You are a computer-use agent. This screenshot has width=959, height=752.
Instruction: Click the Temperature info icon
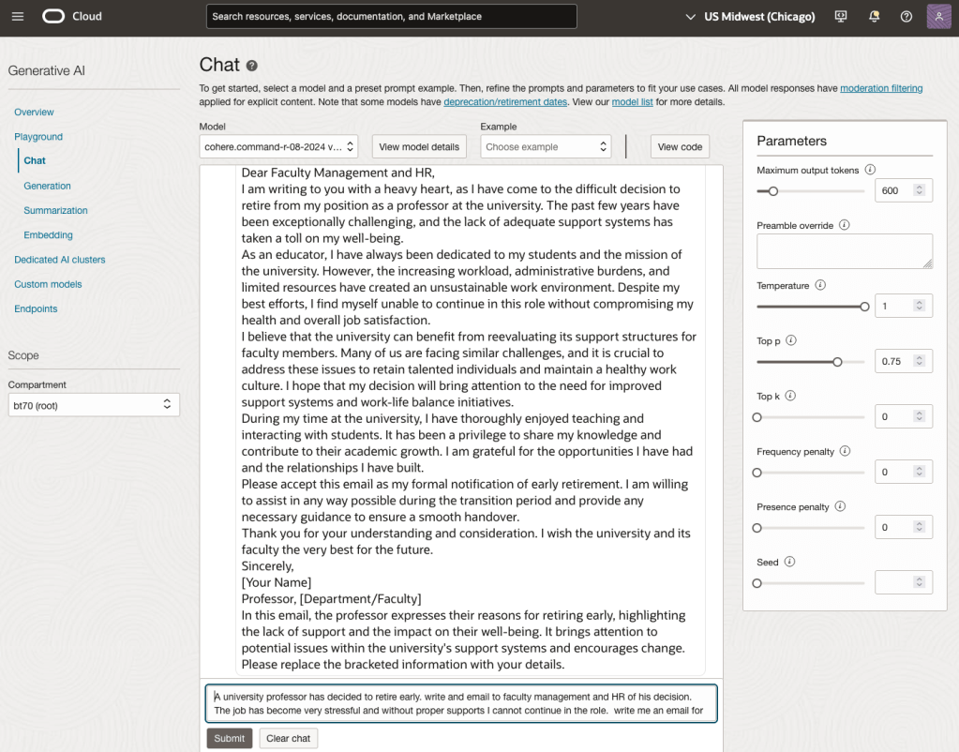coord(820,285)
